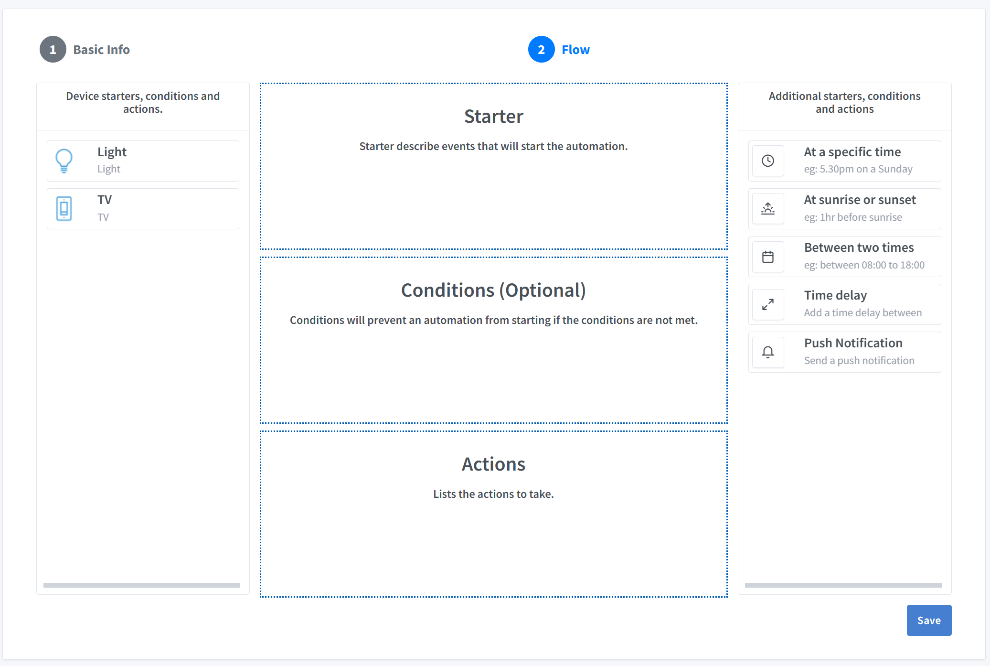This screenshot has height=666, width=990.
Task: Add a Push Notification action
Action: 844,352
